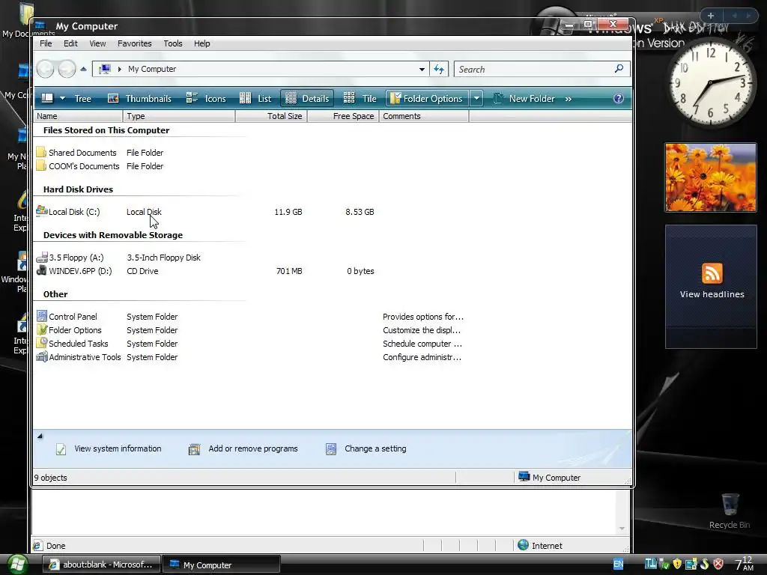Switch to List view
The image size is (767, 575).
pos(255,98)
